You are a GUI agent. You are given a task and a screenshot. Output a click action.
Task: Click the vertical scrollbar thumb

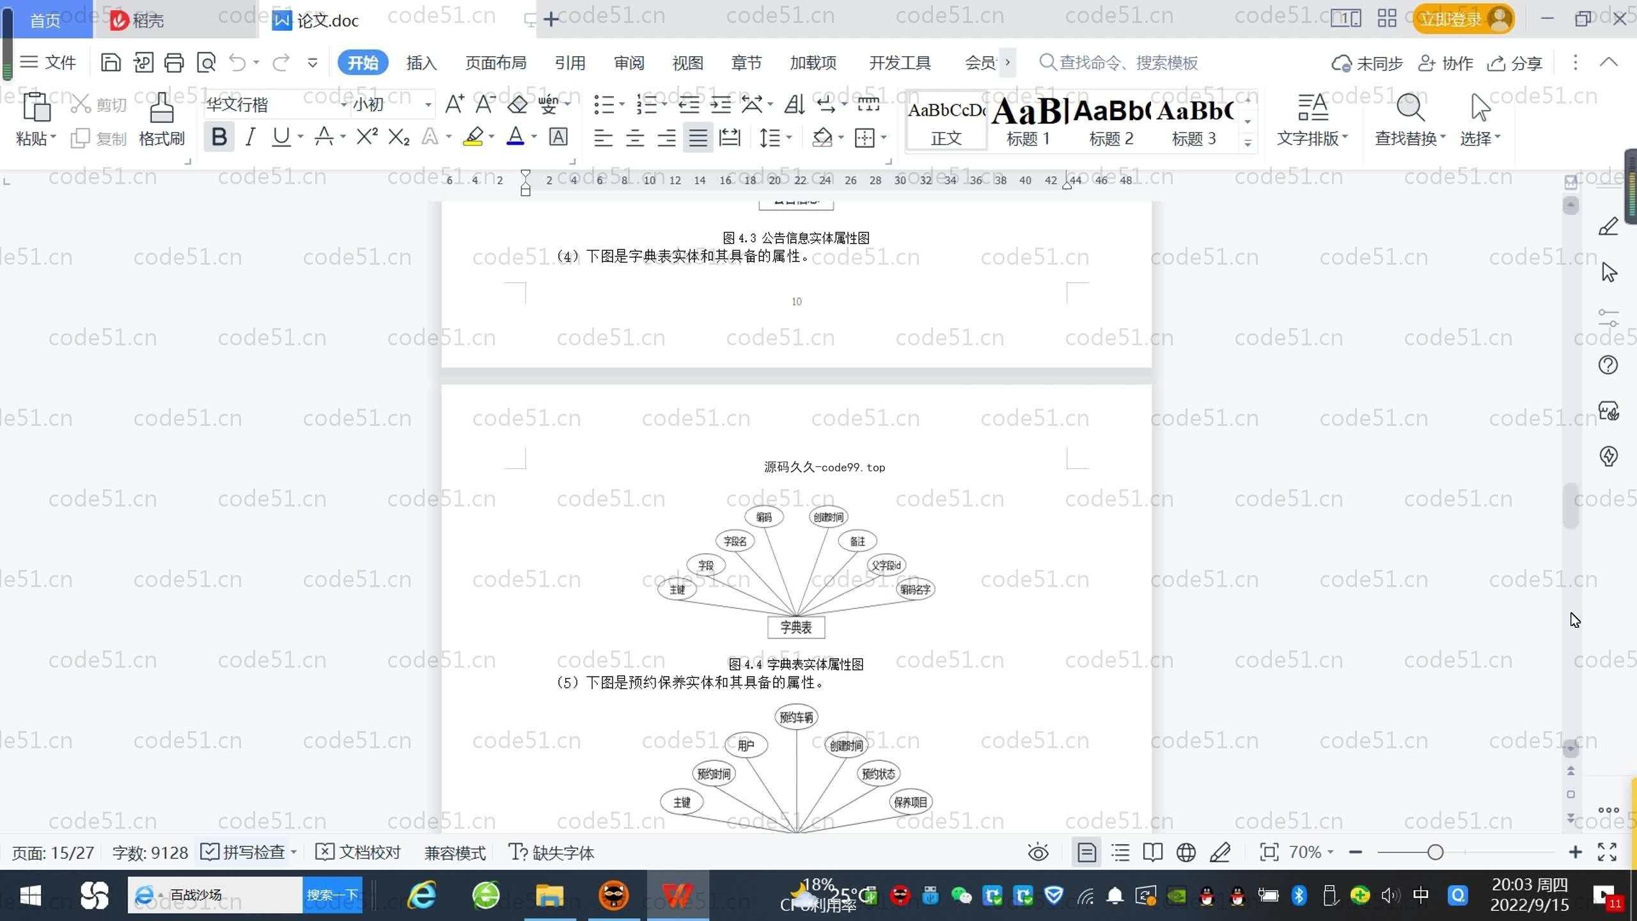(1570, 507)
